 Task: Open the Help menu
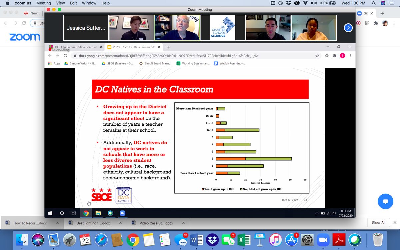(105, 3)
